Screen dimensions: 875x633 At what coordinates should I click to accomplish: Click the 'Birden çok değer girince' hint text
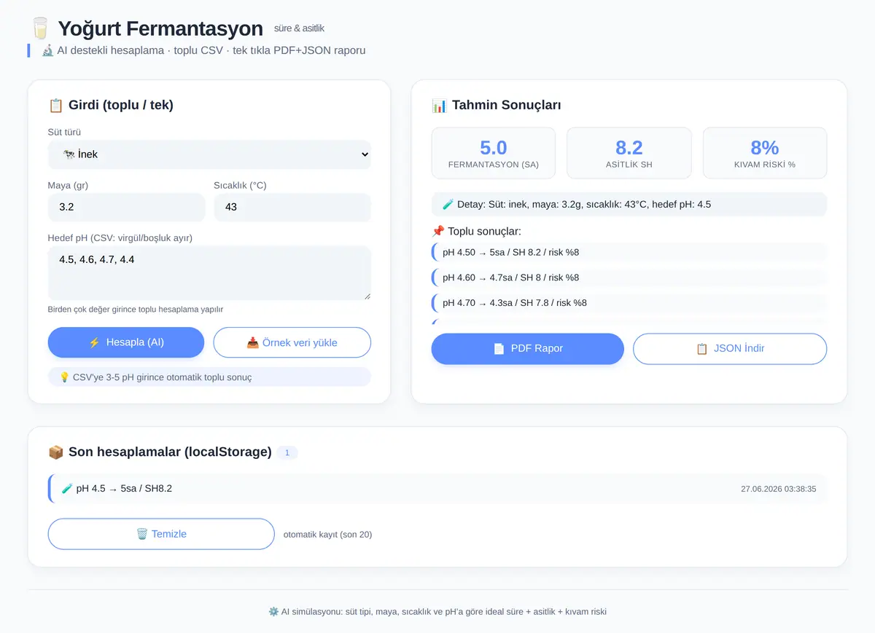click(136, 310)
